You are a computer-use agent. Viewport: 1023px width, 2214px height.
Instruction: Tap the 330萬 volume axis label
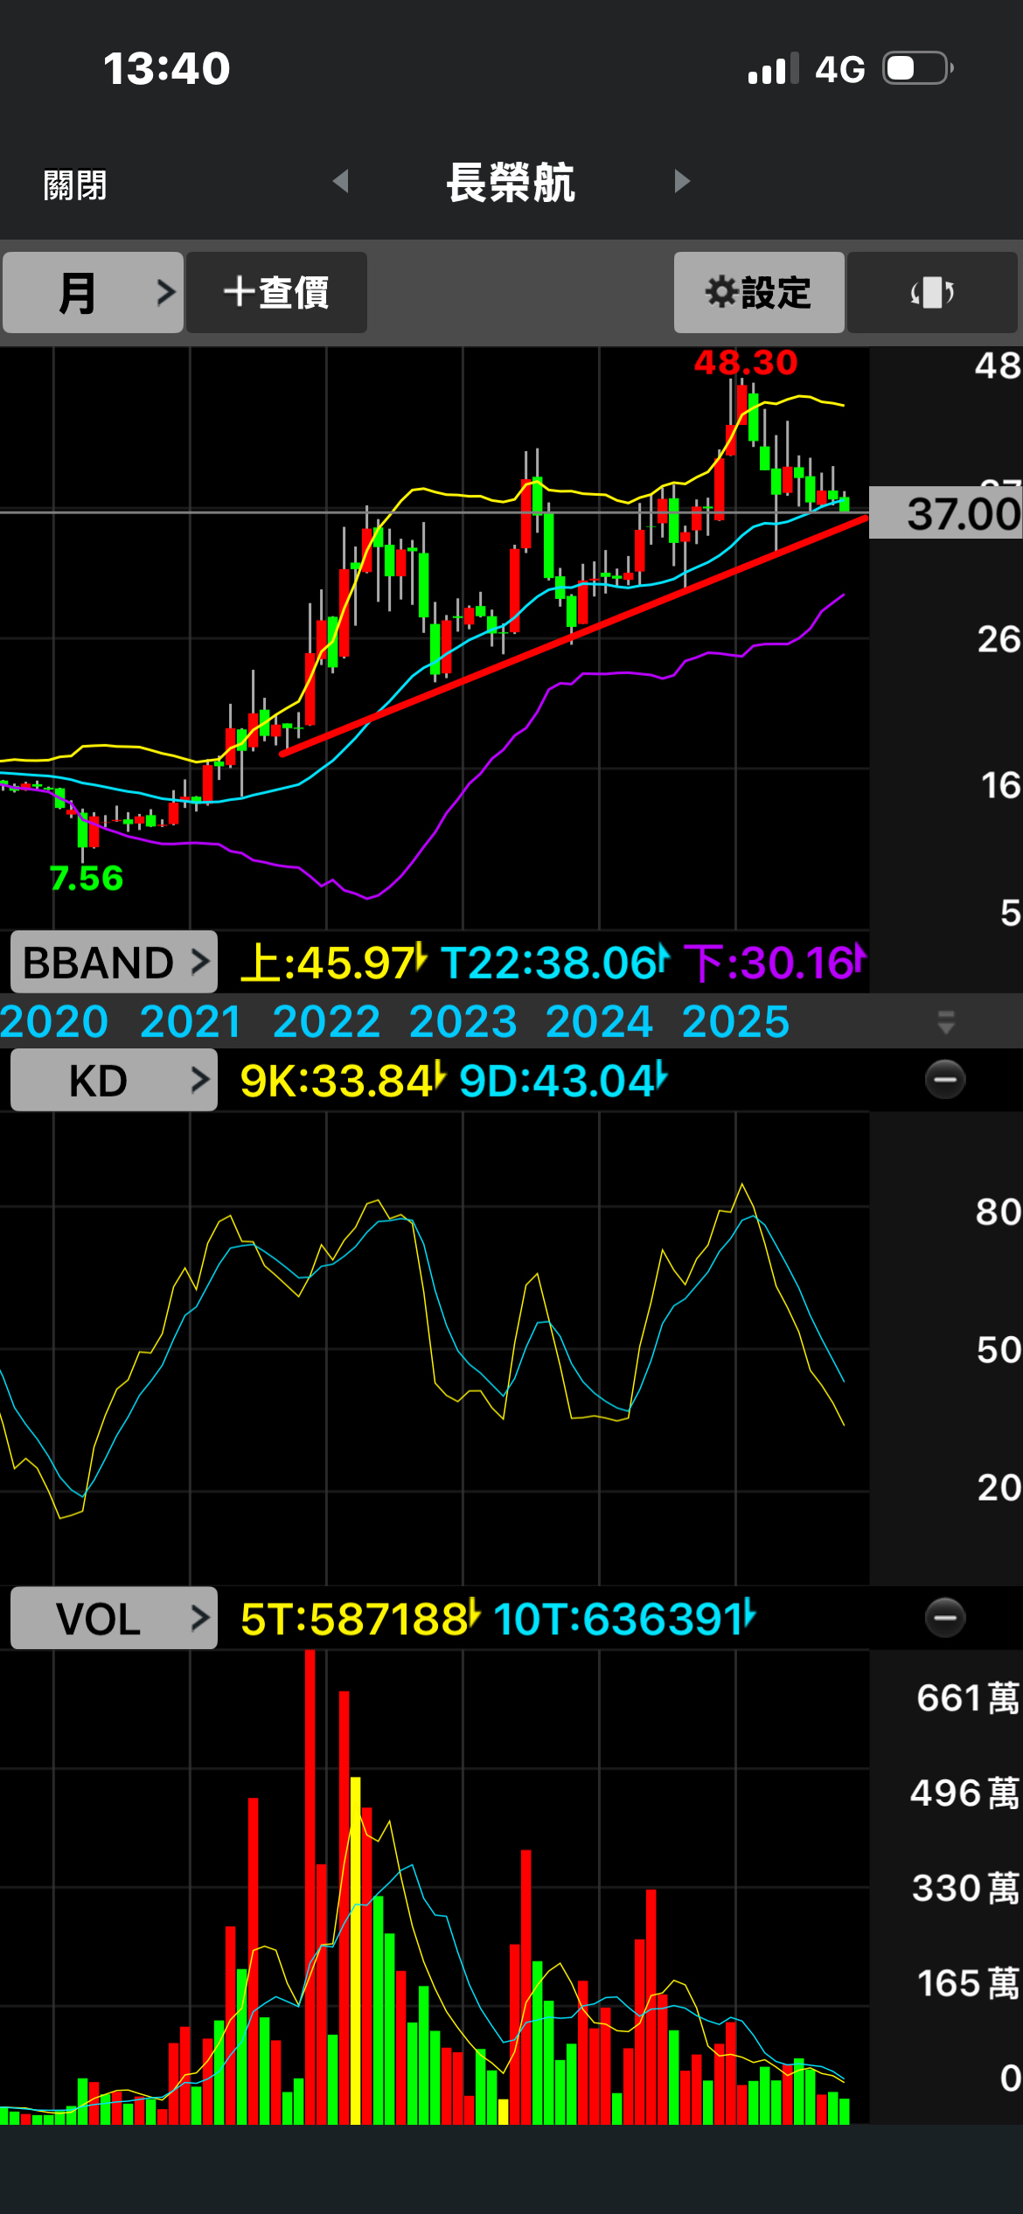(x=966, y=1888)
